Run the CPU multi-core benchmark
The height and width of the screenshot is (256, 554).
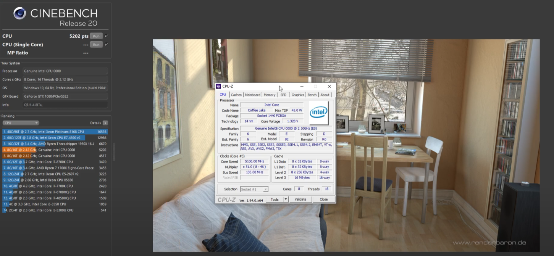point(96,36)
